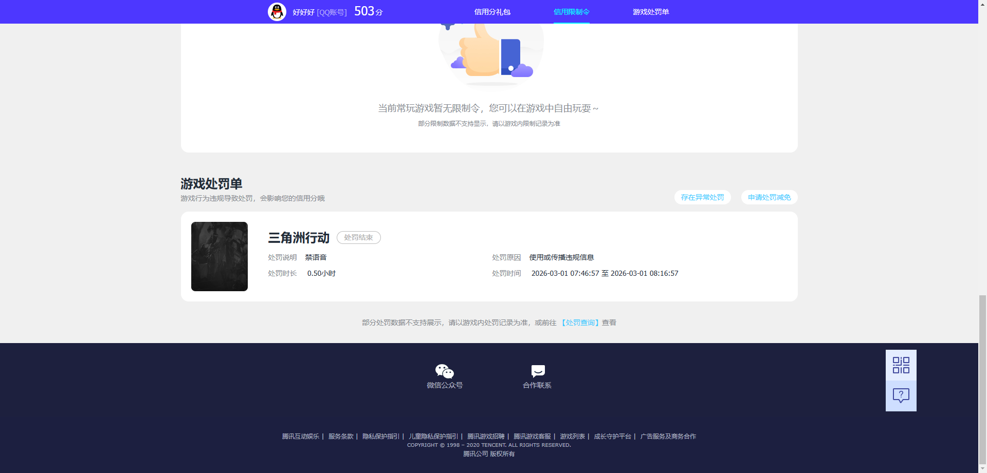
Task: Open the 合作联系 chat bubble icon
Action: [538, 371]
